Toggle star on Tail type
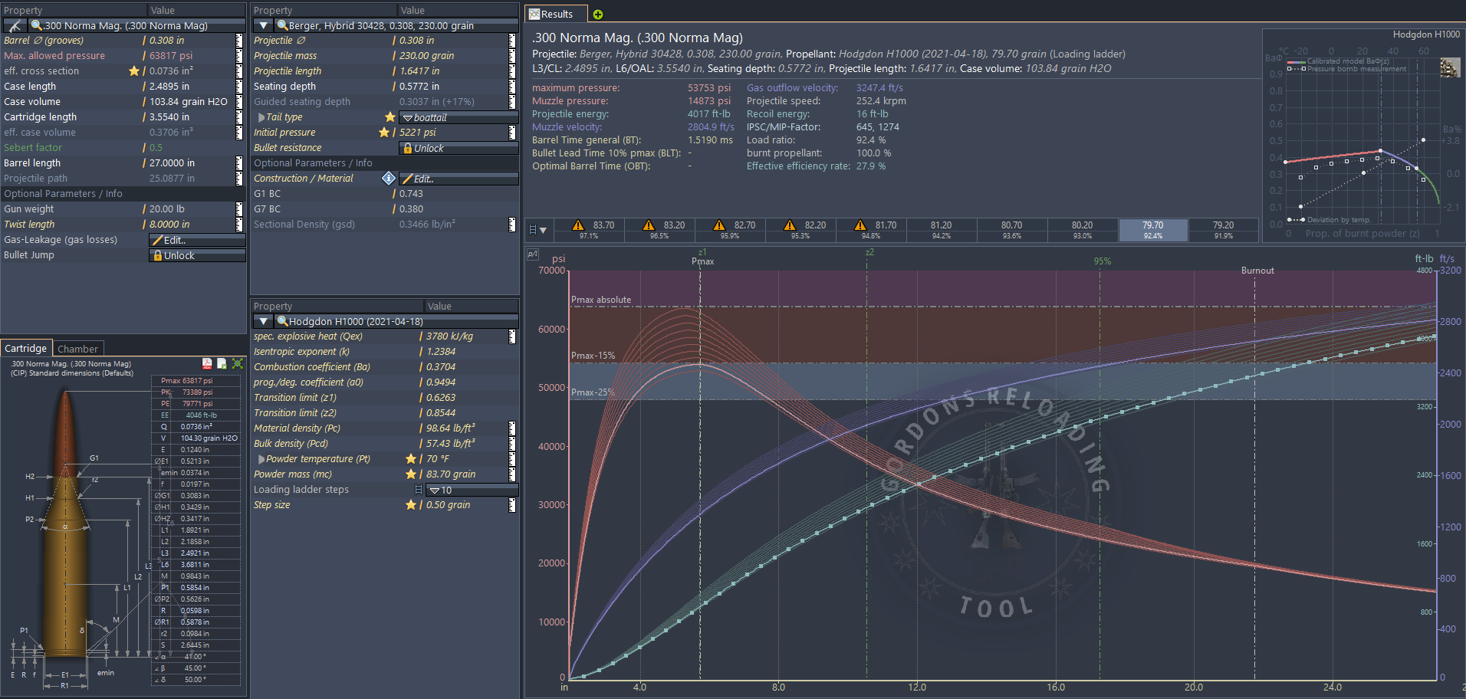 click(x=390, y=117)
